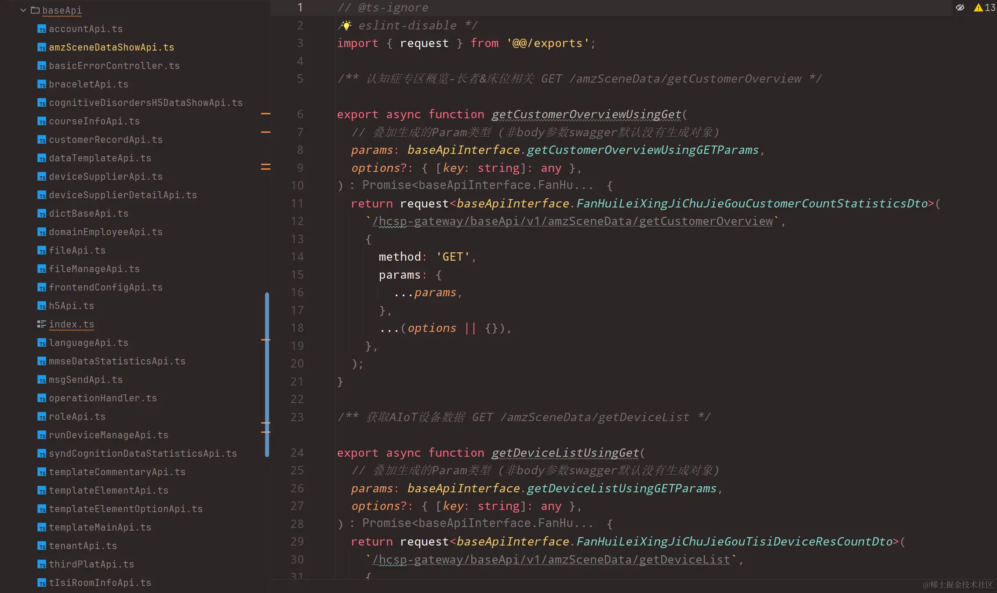Click the TS icon beside tenantApi.ts
The height and width of the screenshot is (593, 997).
point(42,546)
